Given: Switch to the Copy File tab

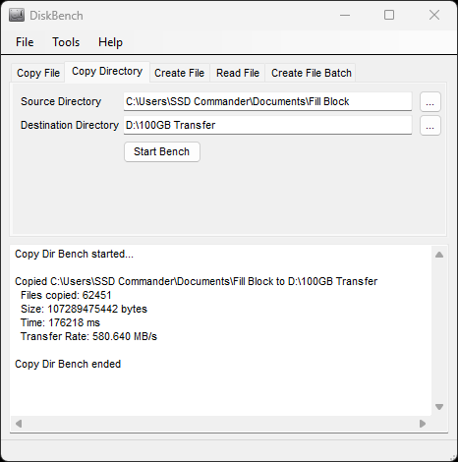Looking at the screenshot, I should click(x=38, y=73).
